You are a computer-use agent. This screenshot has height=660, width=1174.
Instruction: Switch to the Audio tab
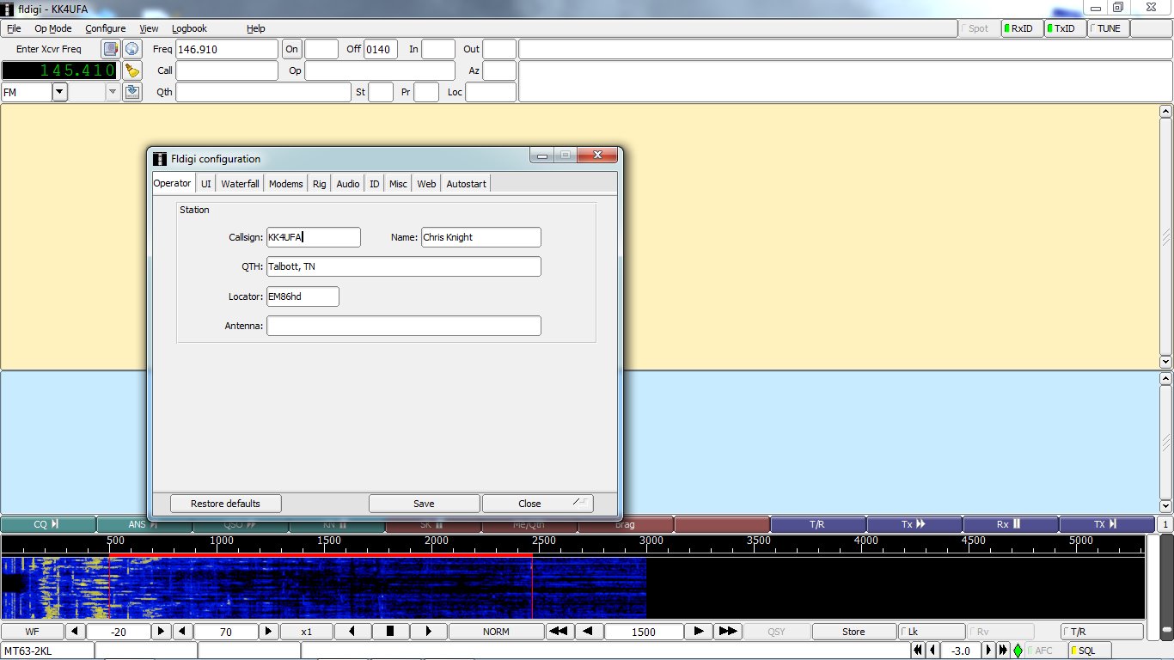click(348, 184)
